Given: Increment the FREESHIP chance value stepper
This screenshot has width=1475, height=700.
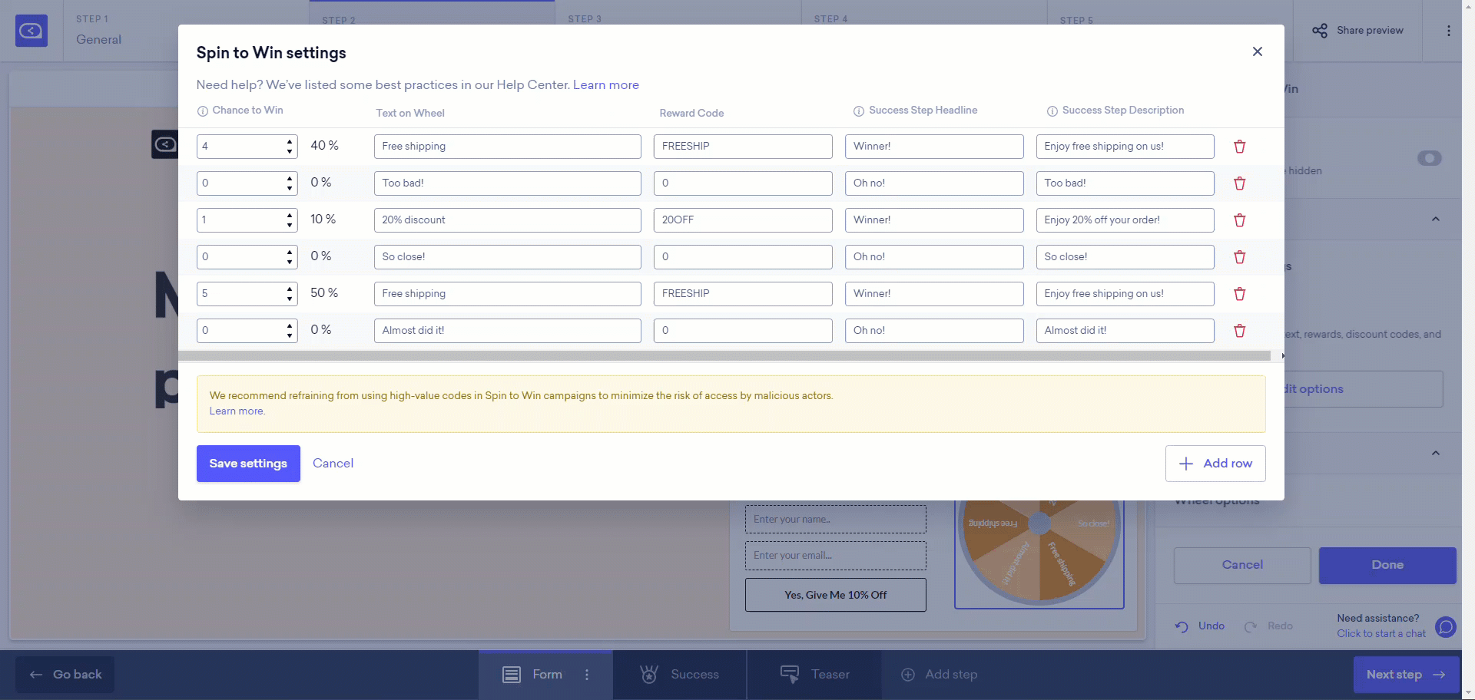Looking at the screenshot, I should [x=288, y=142].
